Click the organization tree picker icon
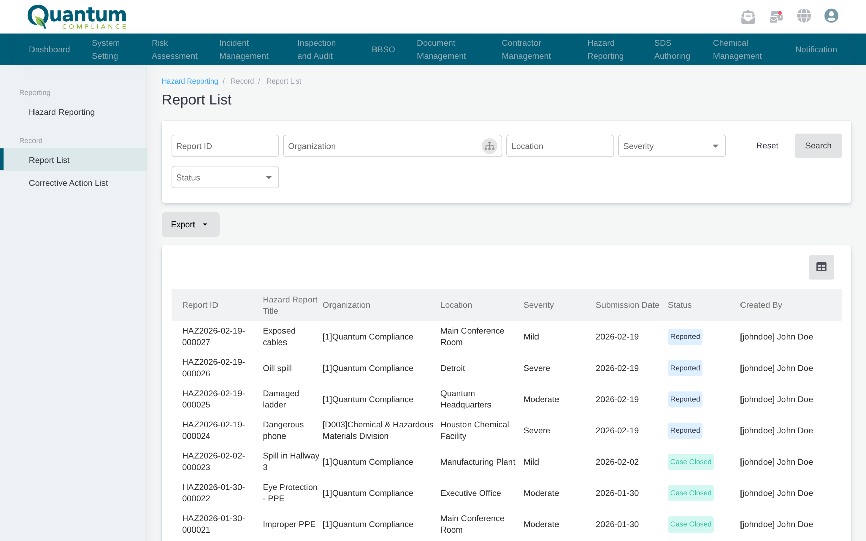 coord(489,146)
